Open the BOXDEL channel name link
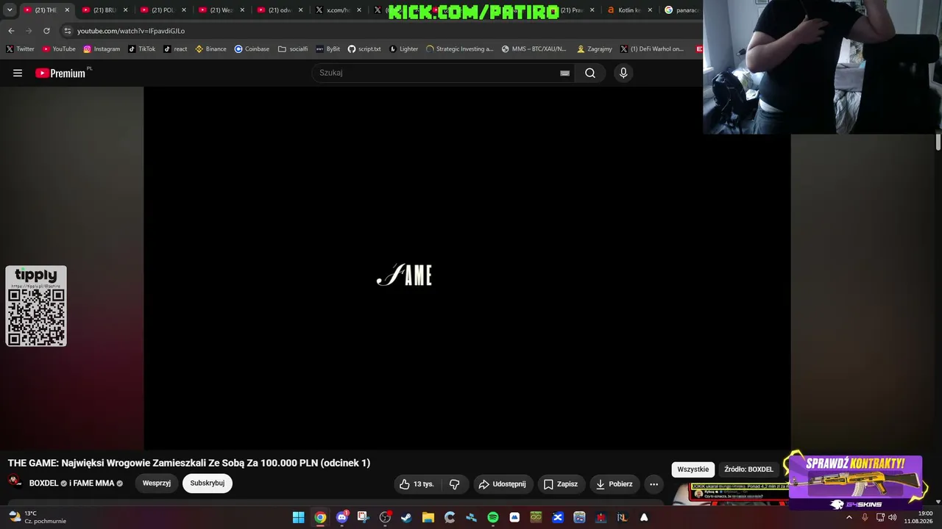 tap(43, 483)
